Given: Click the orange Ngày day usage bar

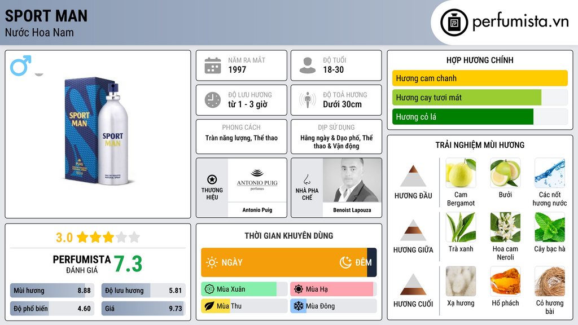Looking at the screenshot, I should [284, 262].
